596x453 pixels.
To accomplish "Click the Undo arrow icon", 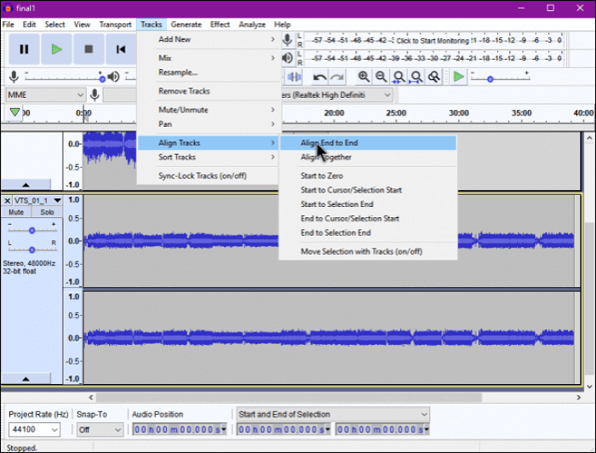I will 320,77.
